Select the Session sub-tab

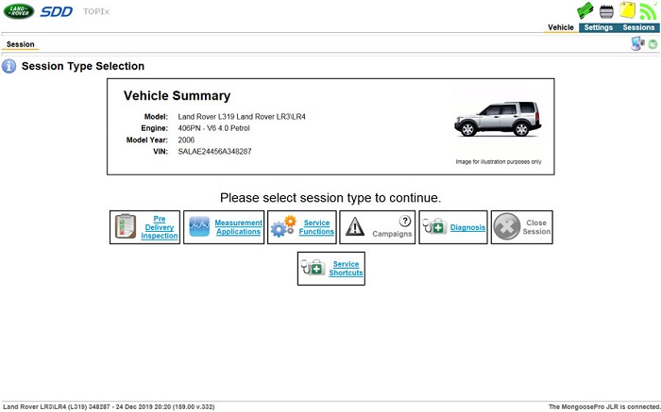tap(20, 44)
